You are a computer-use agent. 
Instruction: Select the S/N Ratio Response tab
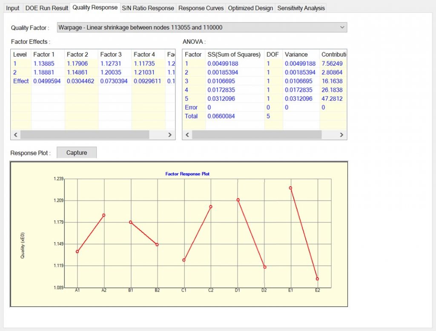coord(148,8)
